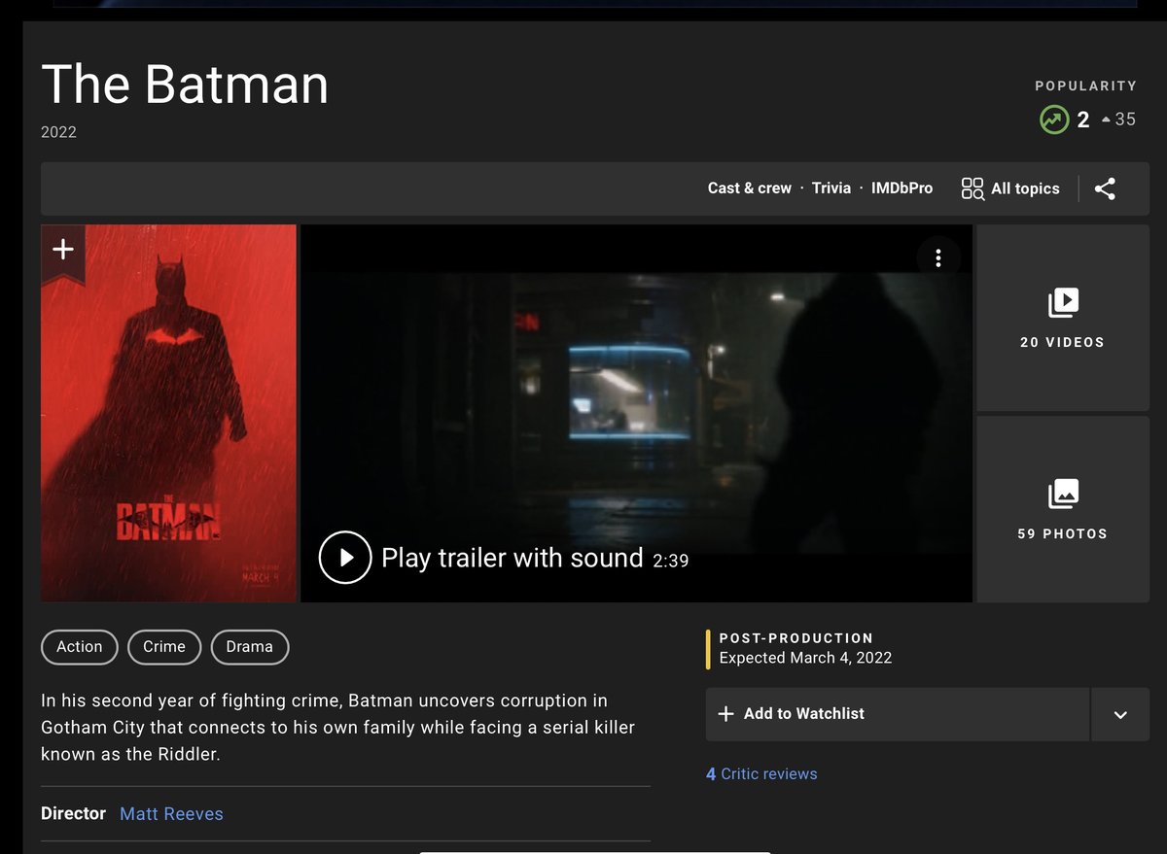Click the trailer video preview
Image resolution: width=1167 pixels, height=854 pixels.
636,413
